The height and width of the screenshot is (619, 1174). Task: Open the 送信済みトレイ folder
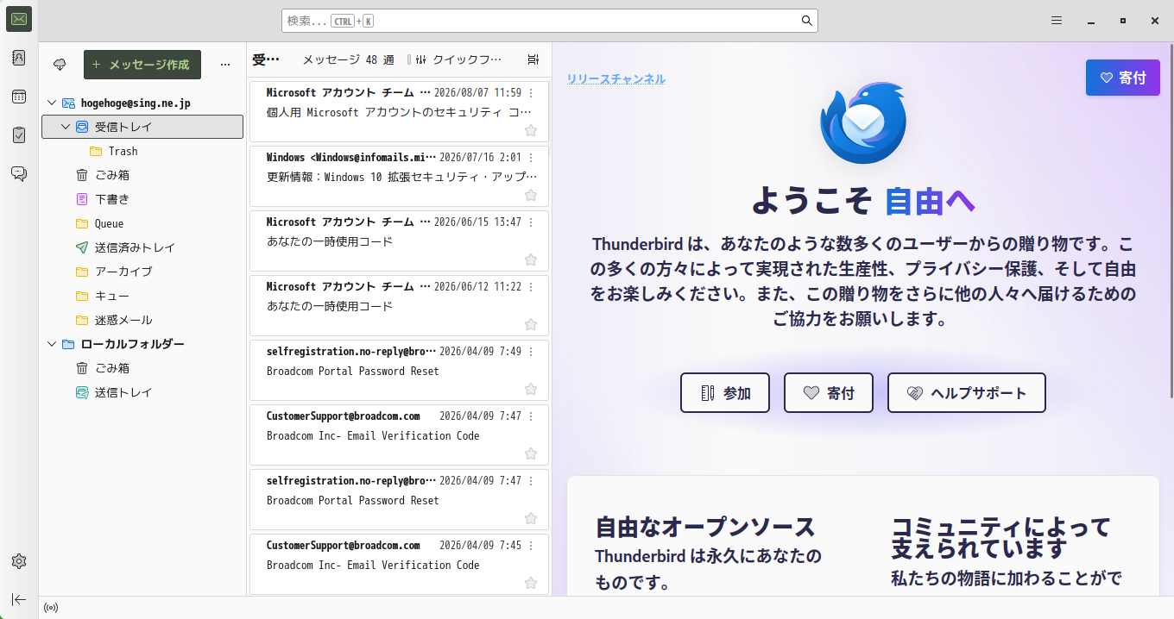[x=142, y=247]
